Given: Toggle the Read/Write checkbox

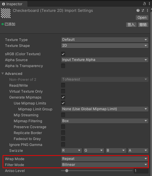Looking at the screenshot, I should 63,85.
